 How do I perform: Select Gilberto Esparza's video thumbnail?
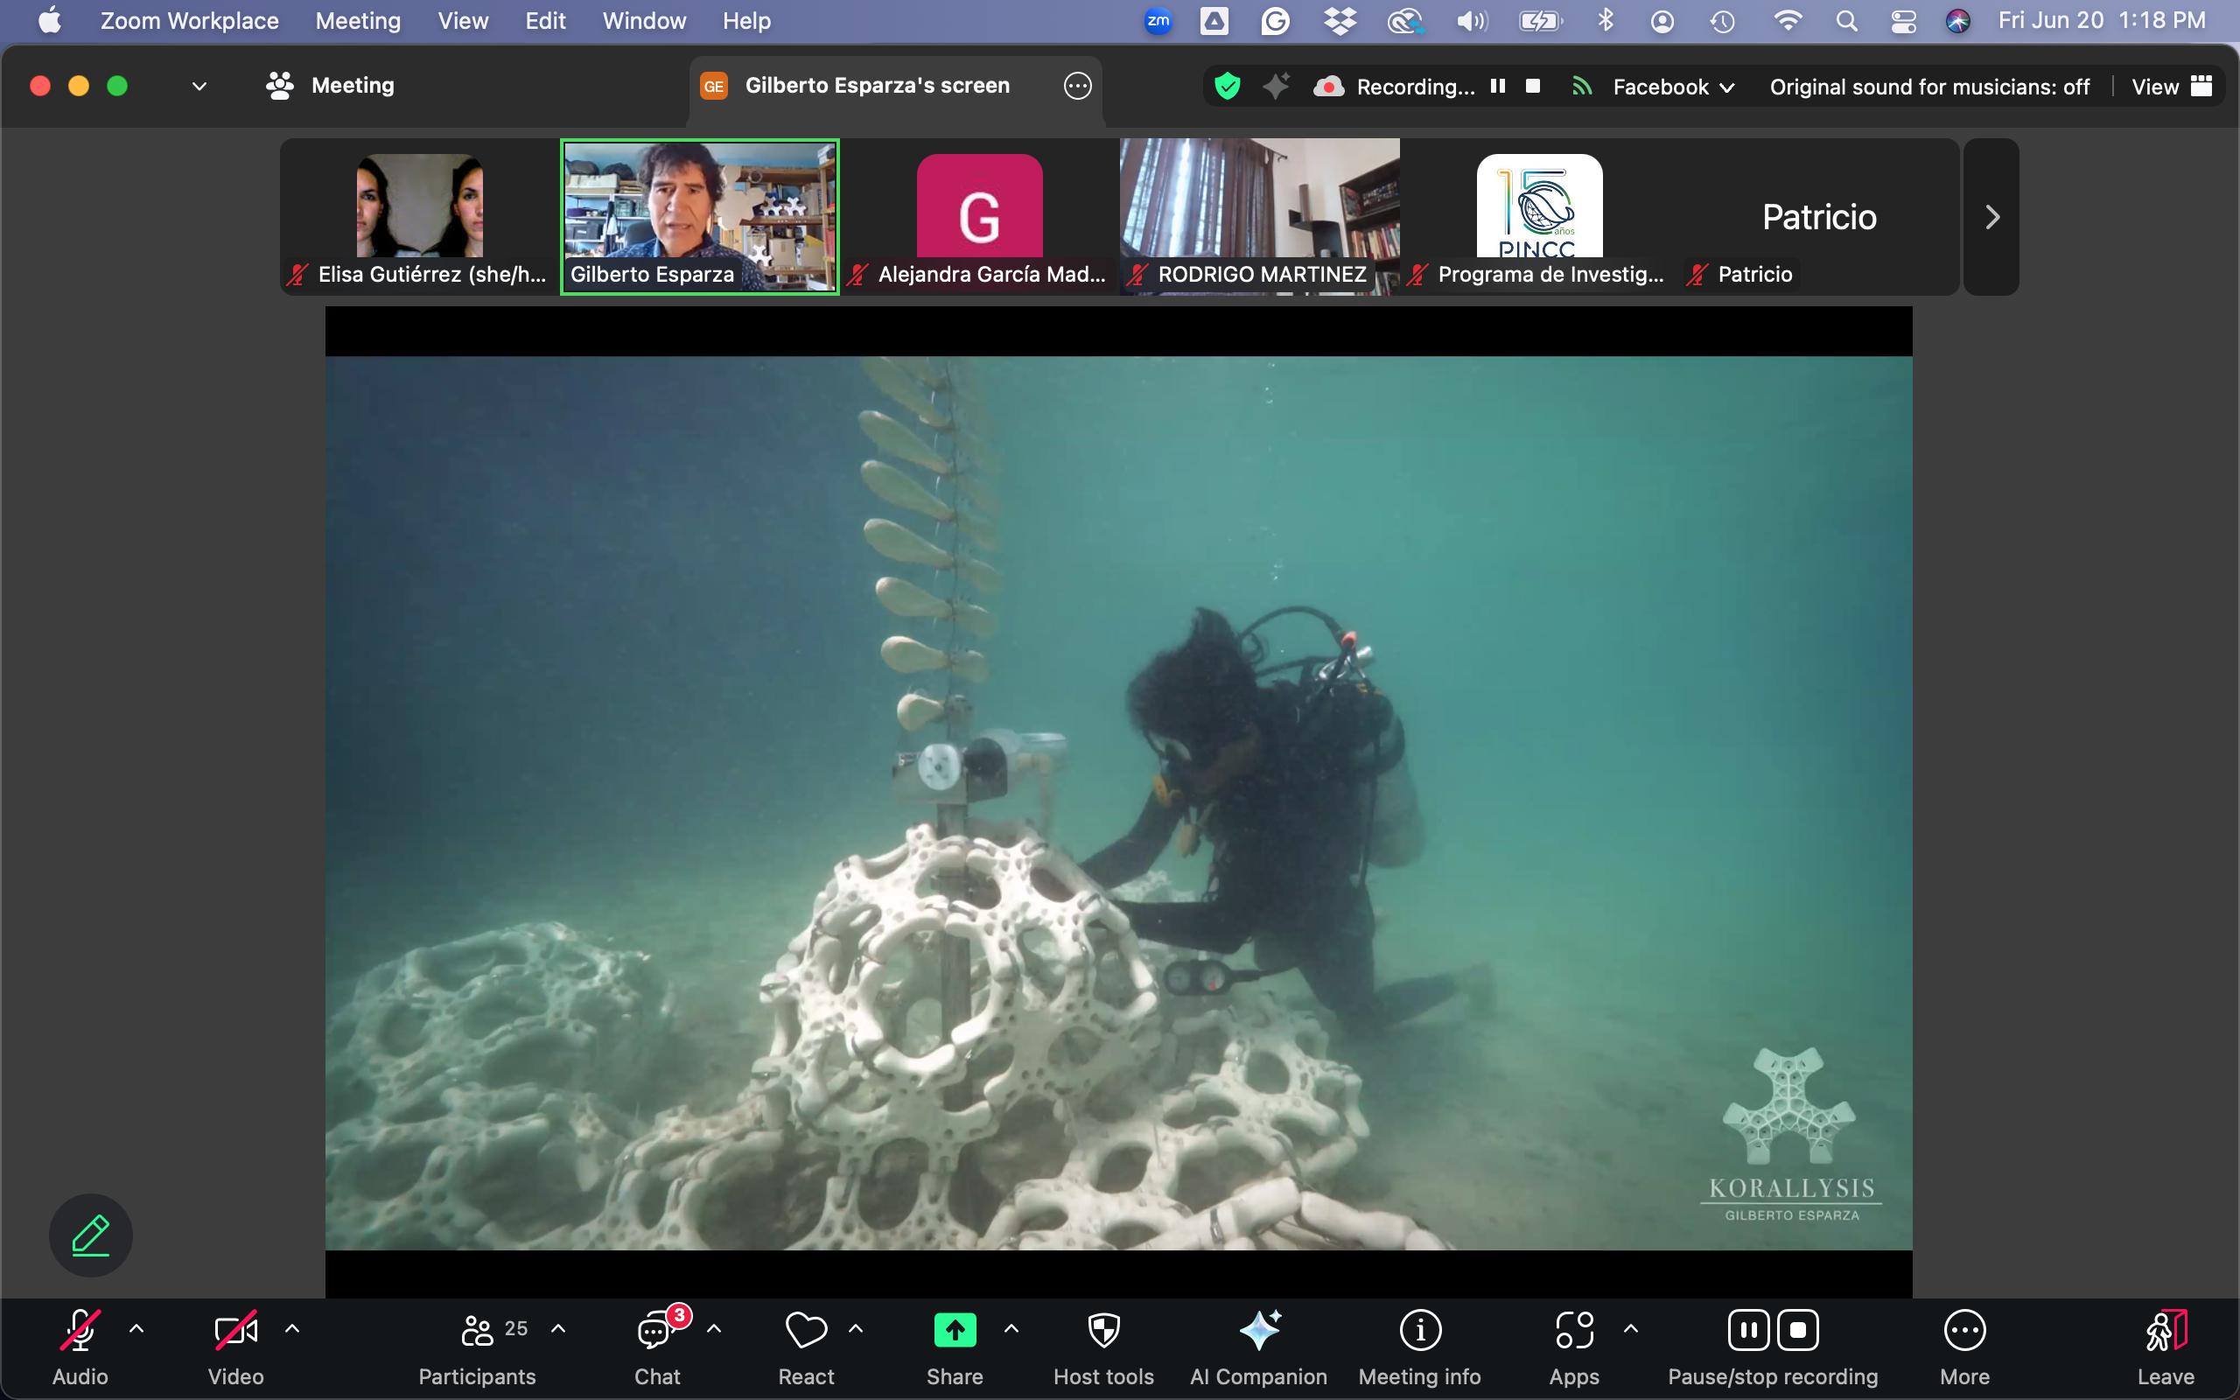pos(700,216)
